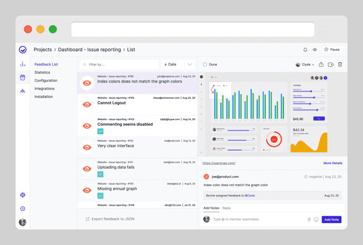Open the help lifebuoy icon

[22, 195]
